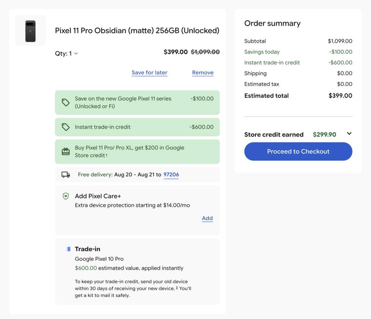Click the blue phone icon beside Trade-in
The image size is (371, 319).
[69, 249]
